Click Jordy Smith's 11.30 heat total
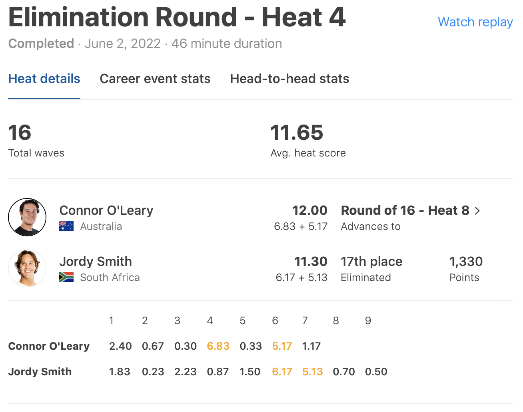Screen dimensions: 523x412 click(311, 261)
